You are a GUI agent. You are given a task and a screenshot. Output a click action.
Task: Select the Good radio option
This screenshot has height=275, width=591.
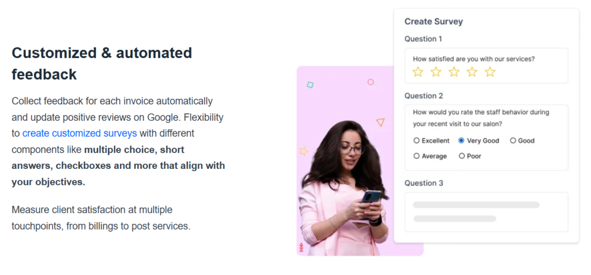pos(513,141)
